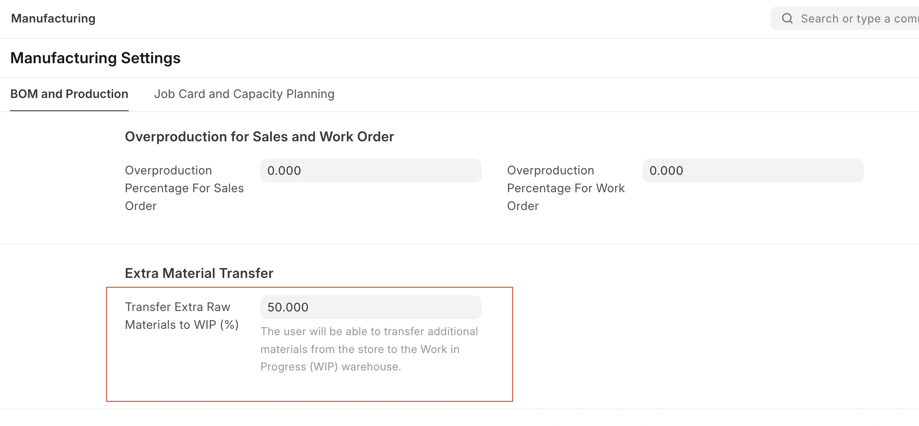Collapse the Extra Material Transfer section
This screenshot has height=426, width=919.
[x=199, y=273]
